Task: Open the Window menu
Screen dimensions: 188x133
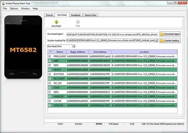Action: [26, 8]
